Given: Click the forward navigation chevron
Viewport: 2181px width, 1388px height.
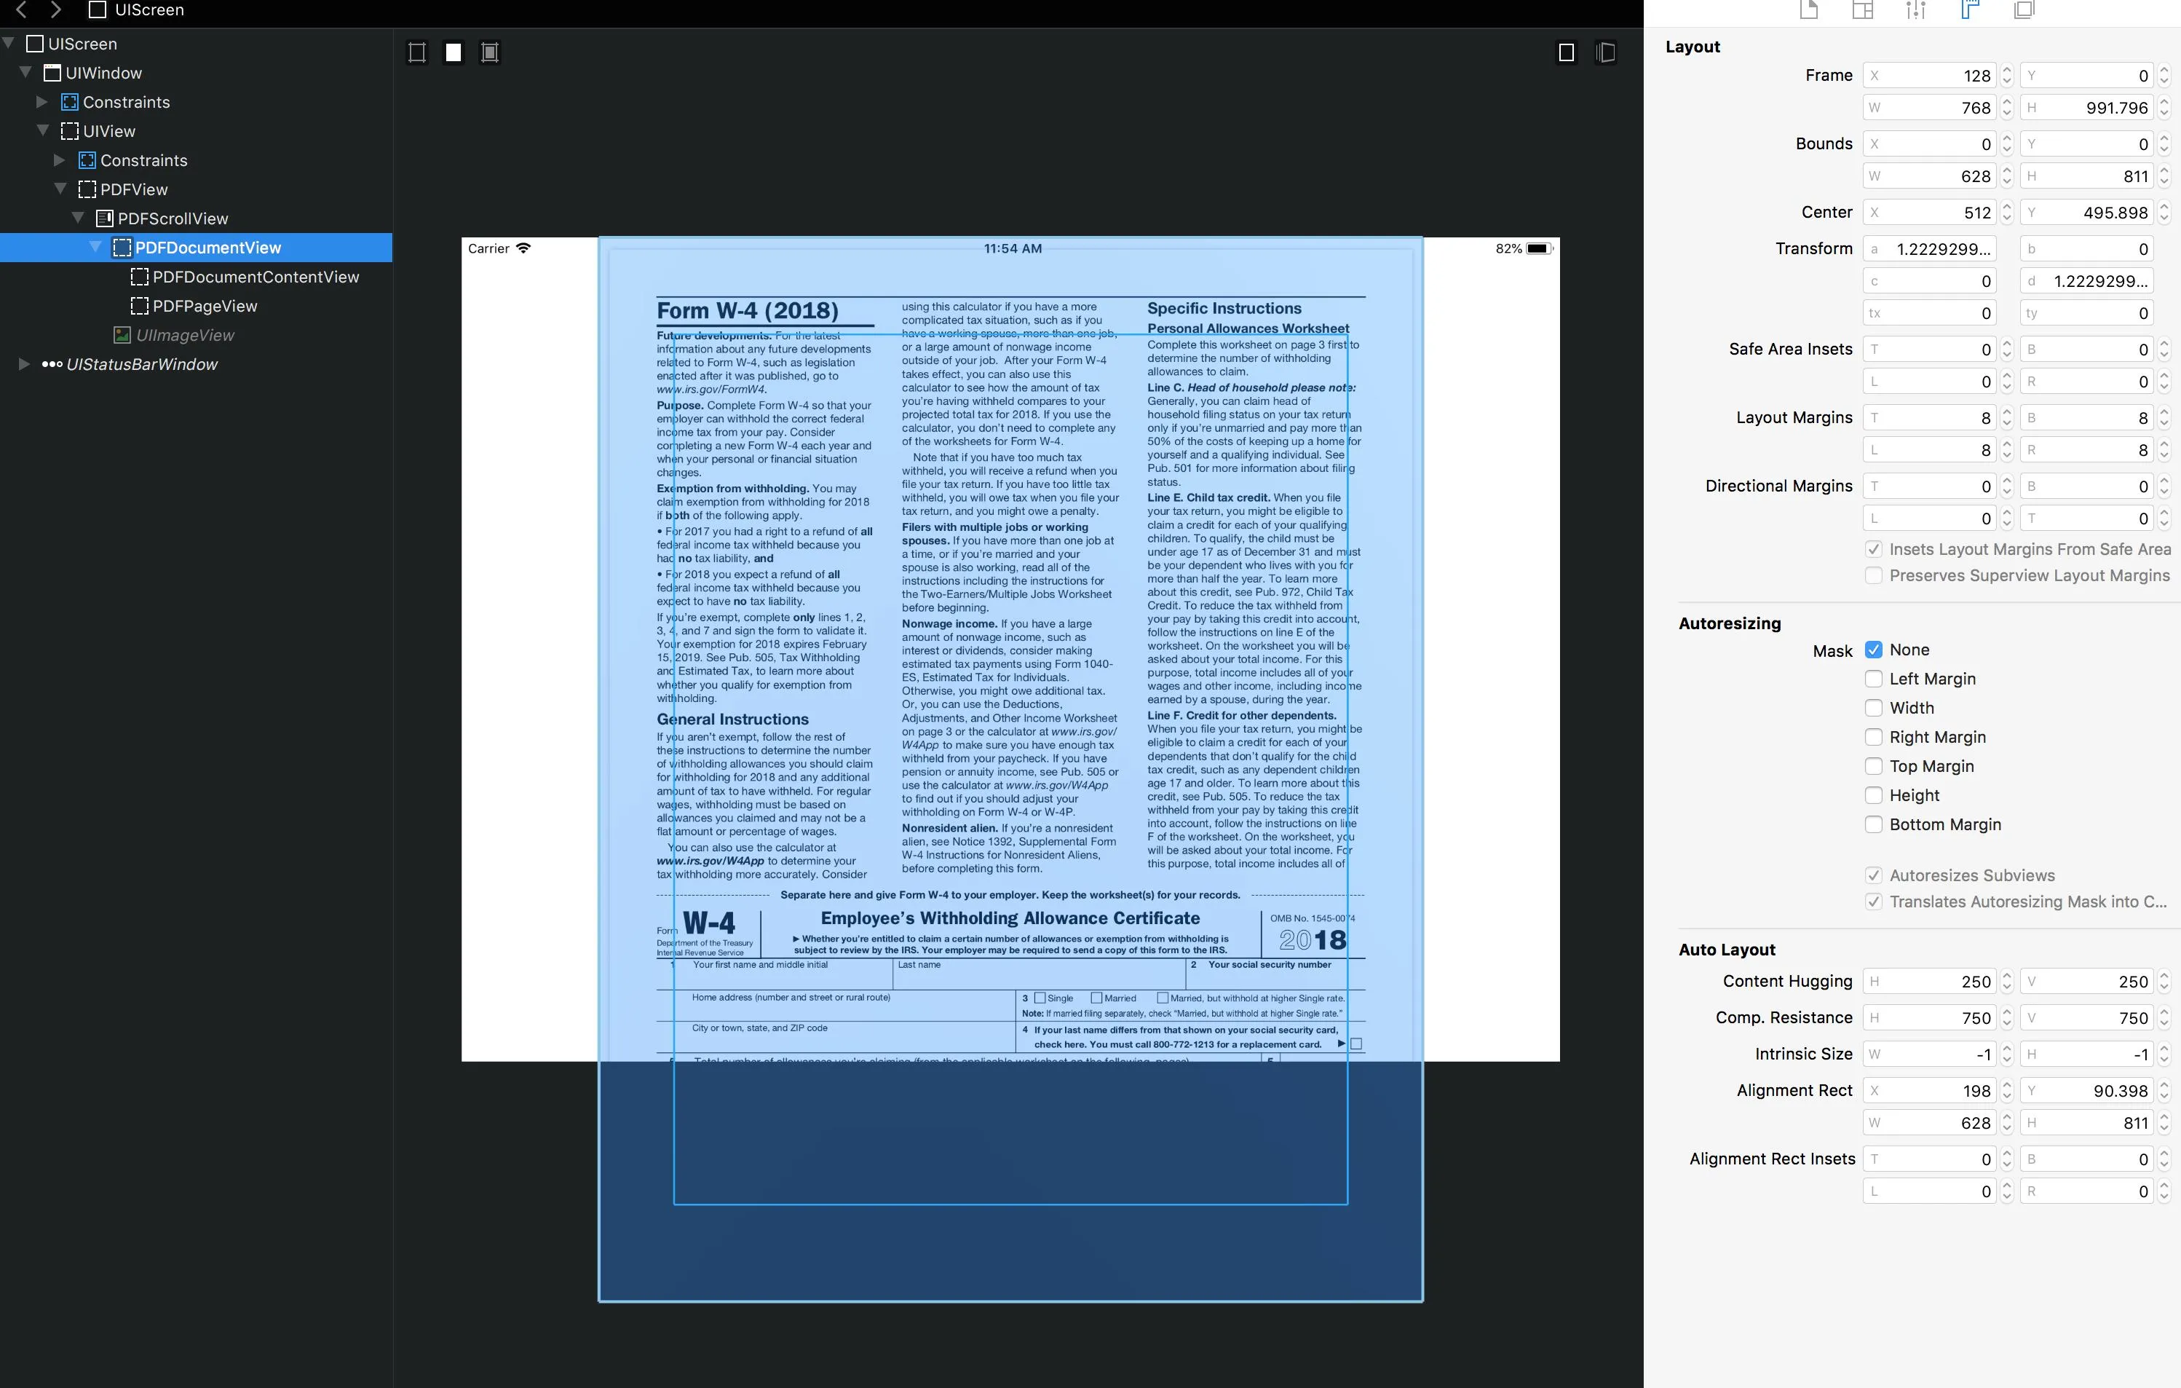Looking at the screenshot, I should [56, 10].
